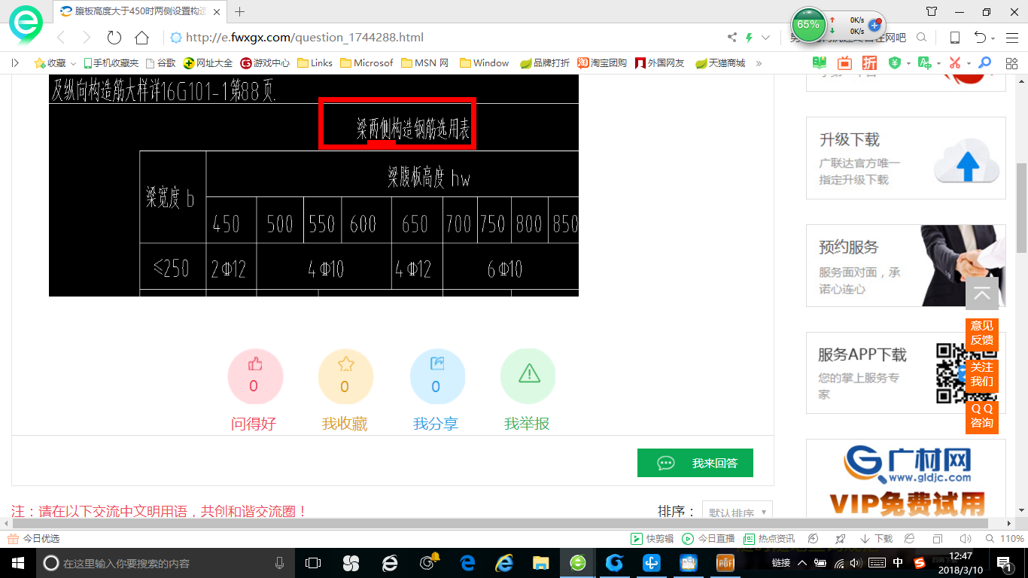Image resolution: width=1028 pixels, height=578 pixels.
Task: Open the 网址大全 bookmark
Action: coord(208,63)
